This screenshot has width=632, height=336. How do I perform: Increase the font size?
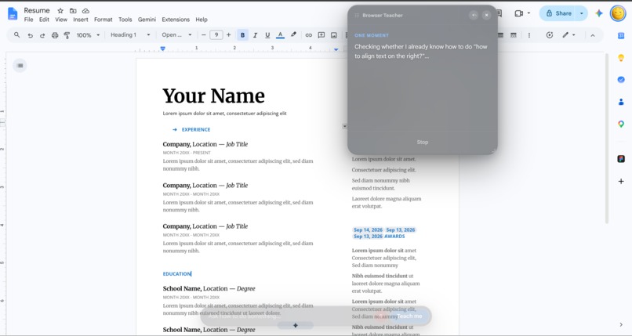(x=228, y=35)
